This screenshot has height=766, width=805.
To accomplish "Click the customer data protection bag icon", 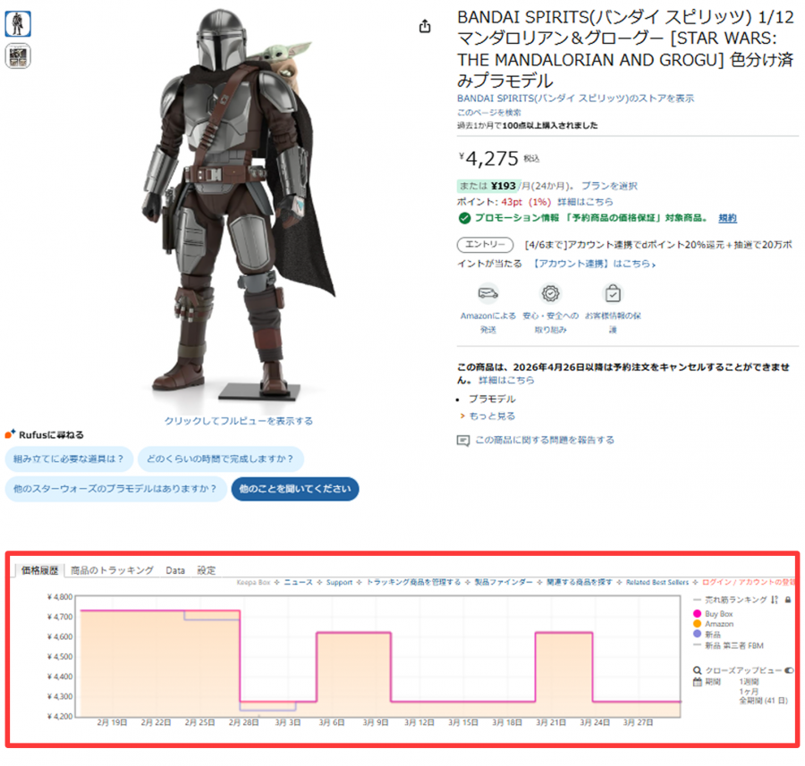I will 613,293.
